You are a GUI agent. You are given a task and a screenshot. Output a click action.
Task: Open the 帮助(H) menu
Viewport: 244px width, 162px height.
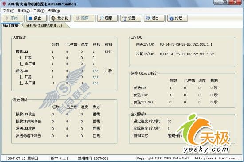click(54, 11)
